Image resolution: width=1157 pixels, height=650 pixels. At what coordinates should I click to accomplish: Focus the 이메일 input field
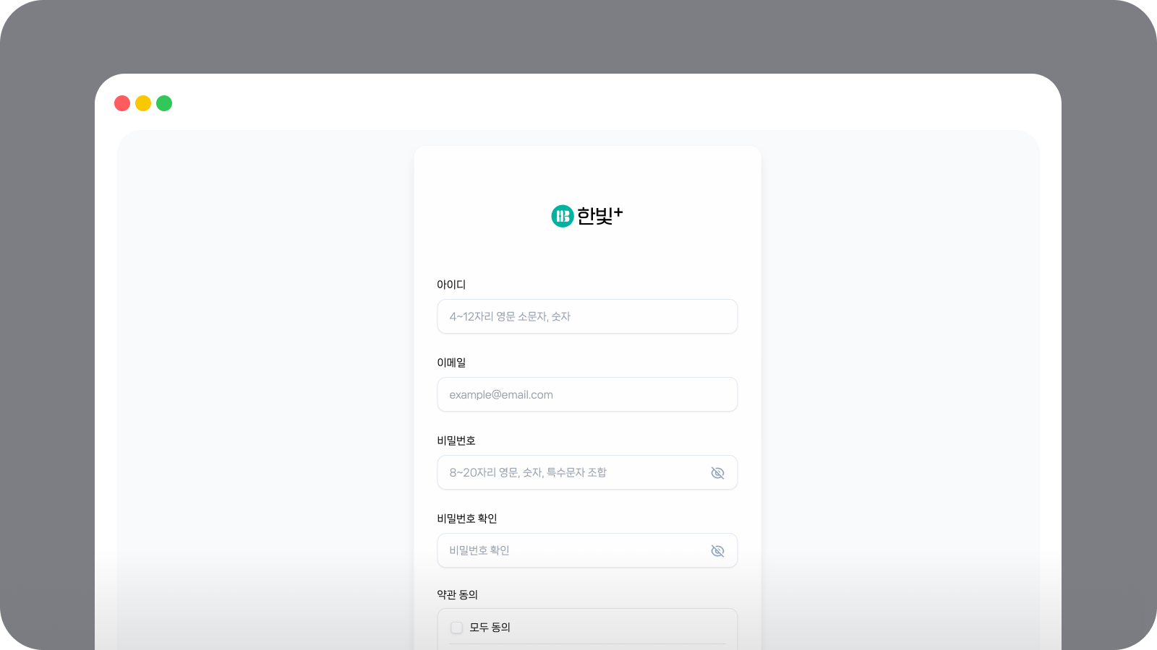[587, 394]
